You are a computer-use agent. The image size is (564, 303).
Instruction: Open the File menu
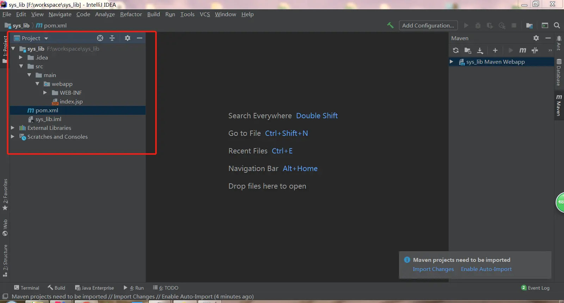click(x=7, y=14)
